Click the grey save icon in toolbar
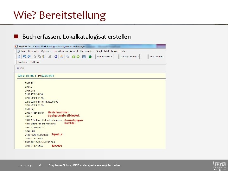 pos(50,57)
